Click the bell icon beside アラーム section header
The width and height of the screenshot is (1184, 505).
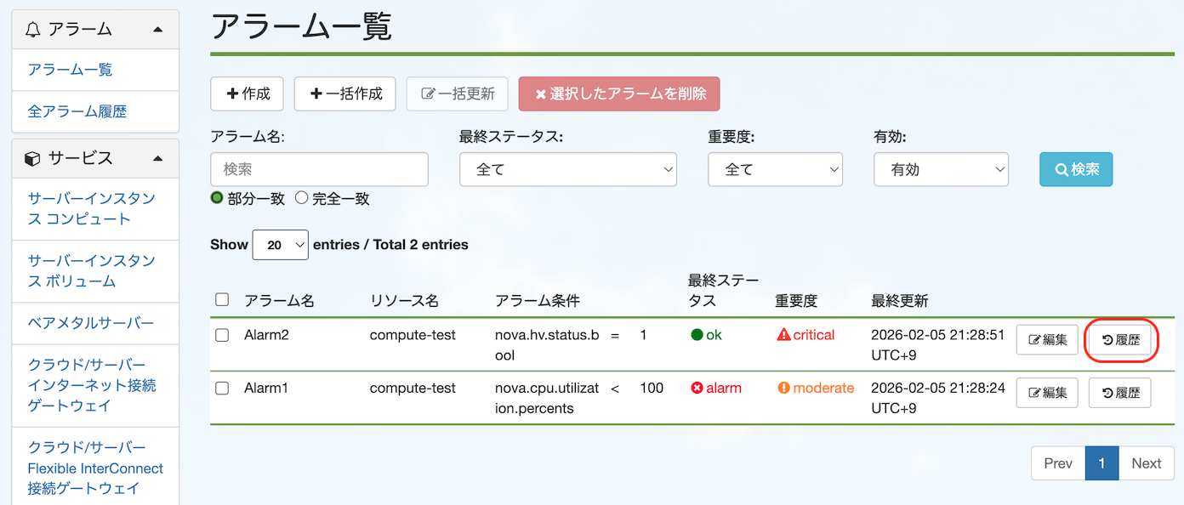coord(32,28)
